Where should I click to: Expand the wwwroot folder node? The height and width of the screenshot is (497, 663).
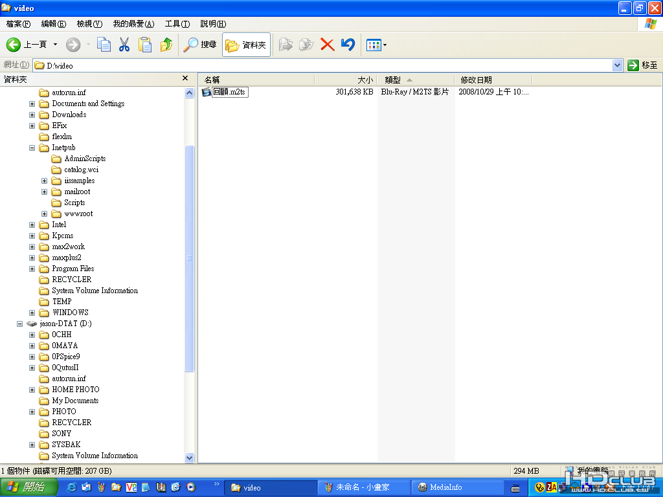pos(45,214)
